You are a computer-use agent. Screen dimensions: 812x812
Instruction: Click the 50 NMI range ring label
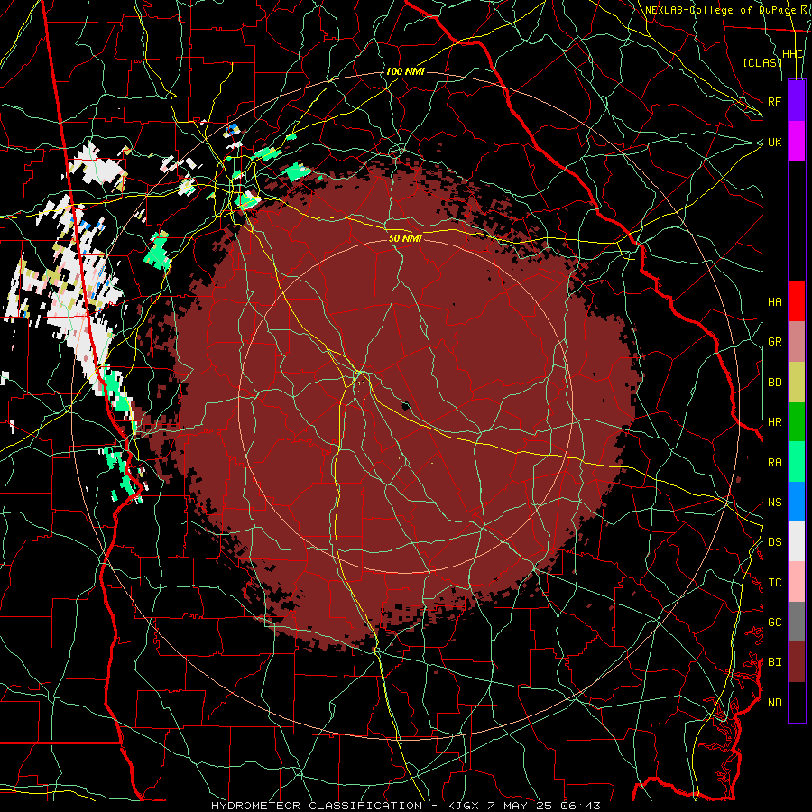(405, 238)
